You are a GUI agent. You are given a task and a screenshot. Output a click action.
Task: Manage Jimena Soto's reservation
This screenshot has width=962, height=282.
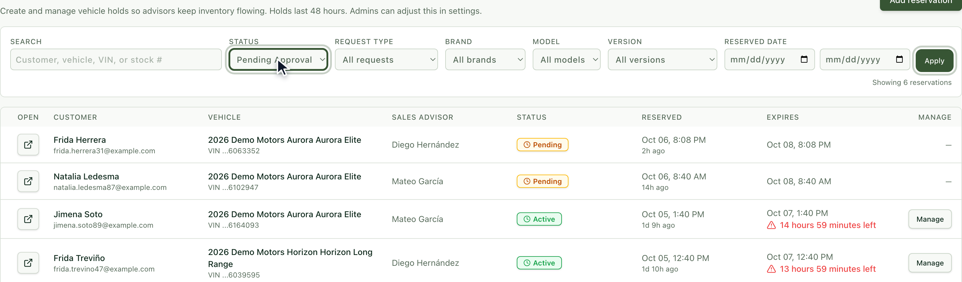(x=930, y=219)
